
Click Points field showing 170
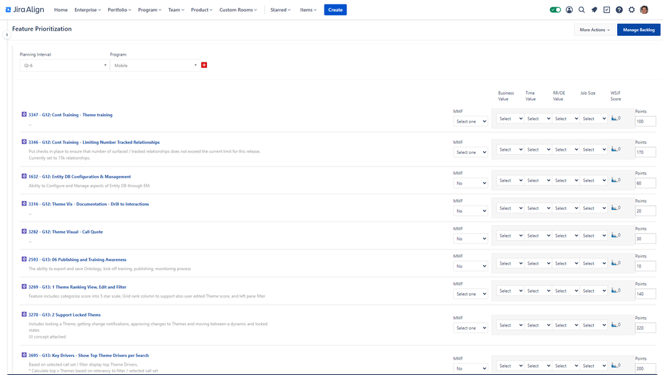coord(645,152)
